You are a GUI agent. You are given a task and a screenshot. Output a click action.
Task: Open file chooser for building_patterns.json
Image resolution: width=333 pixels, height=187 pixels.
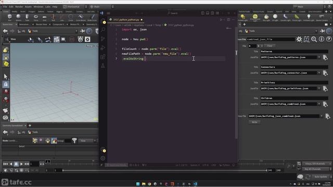pyautogui.click(x=325, y=57)
